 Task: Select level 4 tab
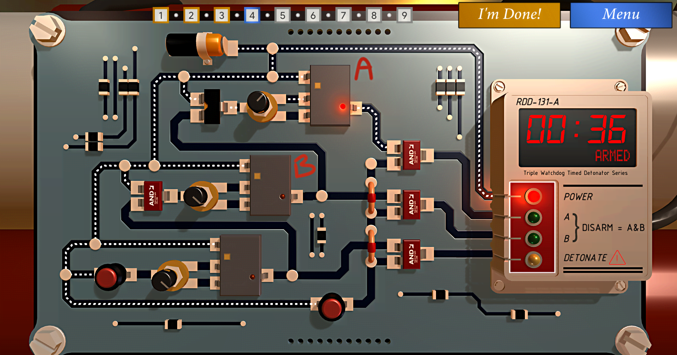click(x=252, y=15)
